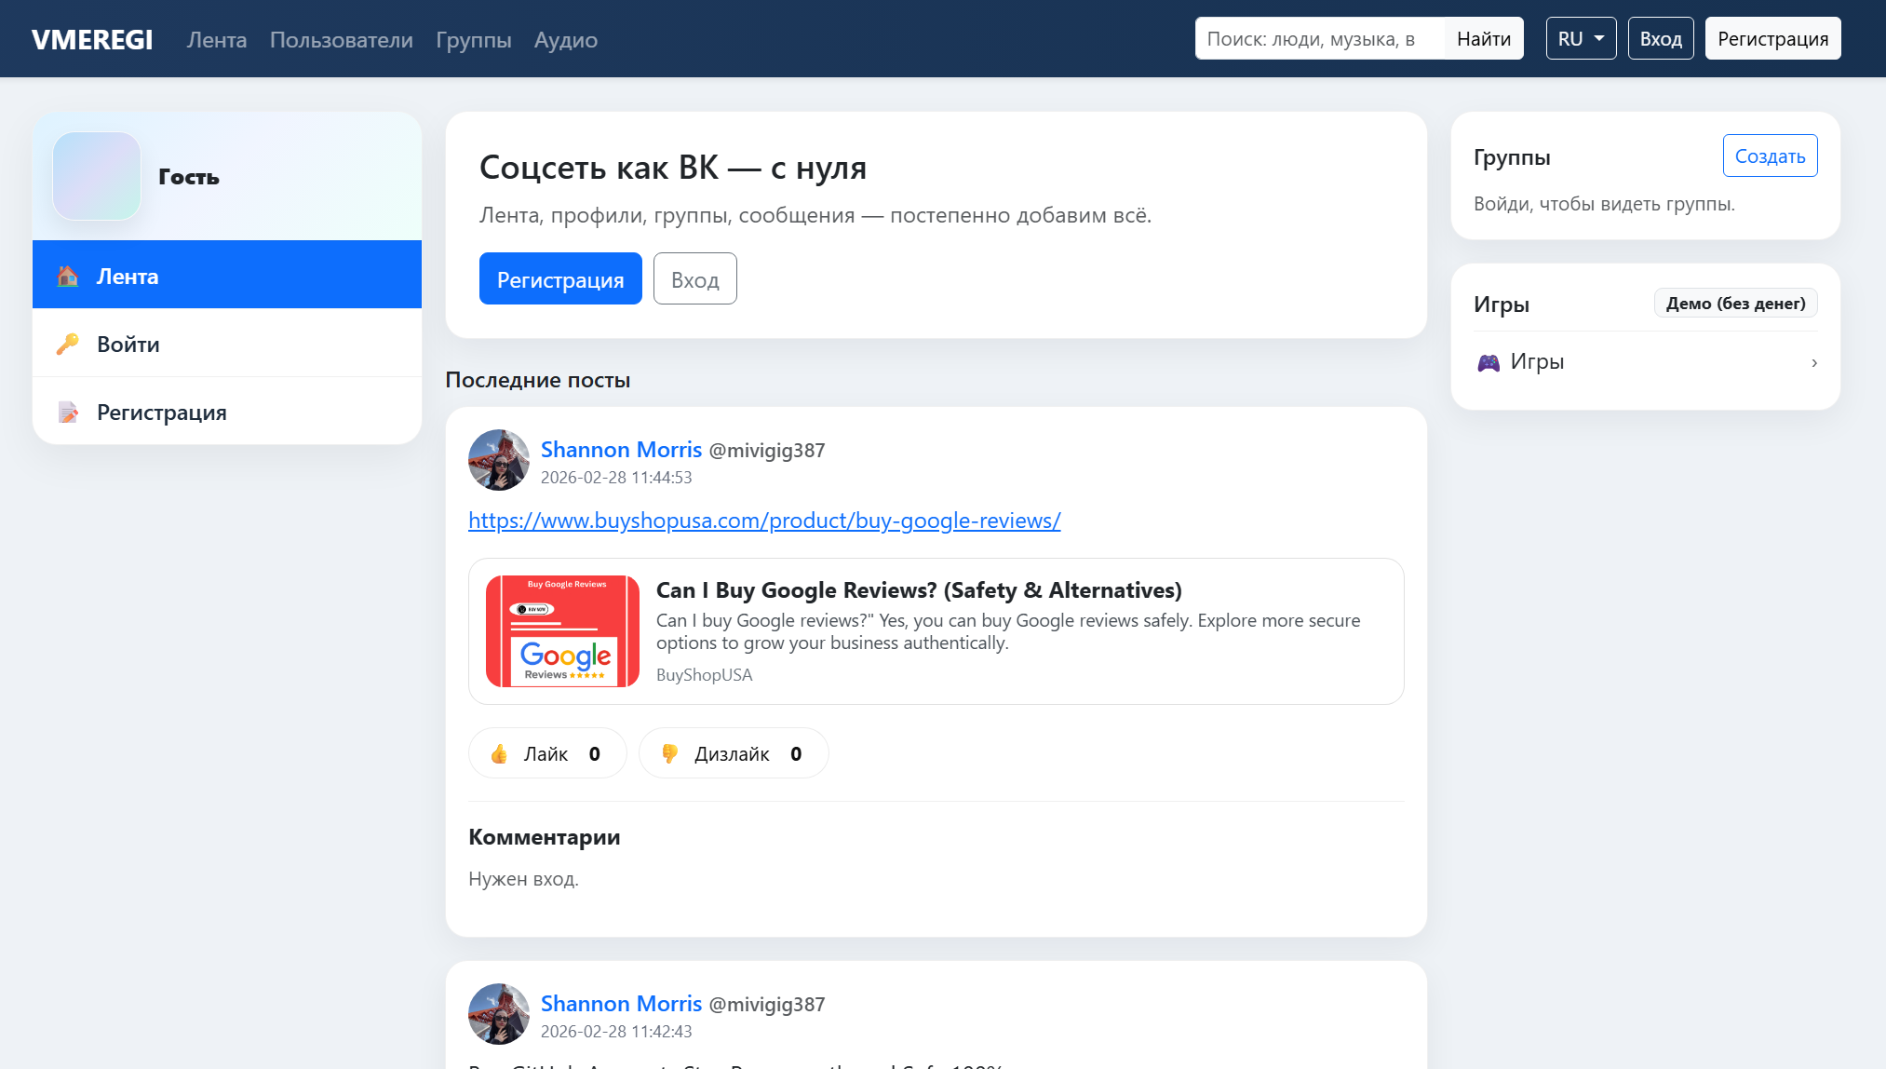Open Группы in the top navigation
This screenshot has height=1069, width=1886.
pos(474,39)
